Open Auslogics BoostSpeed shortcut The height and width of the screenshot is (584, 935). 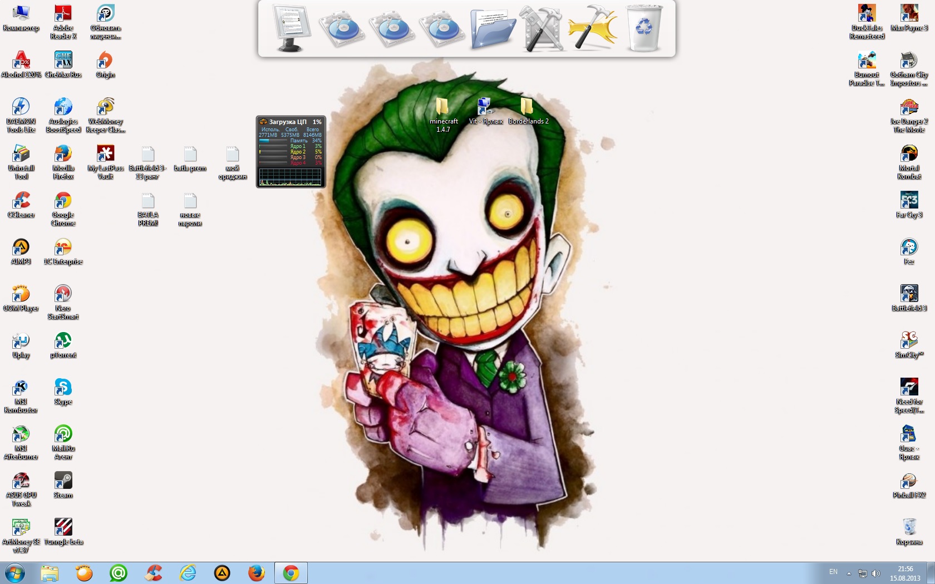pos(63,115)
